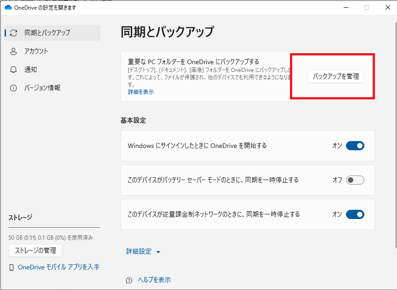The image size is (397, 290).
Task: Click the 重要な PC フォルダーを OneDrive にバックアップする title
Action: click(x=193, y=61)
